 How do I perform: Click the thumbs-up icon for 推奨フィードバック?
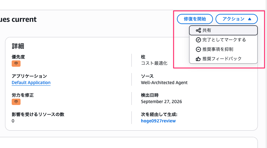(x=198, y=59)
